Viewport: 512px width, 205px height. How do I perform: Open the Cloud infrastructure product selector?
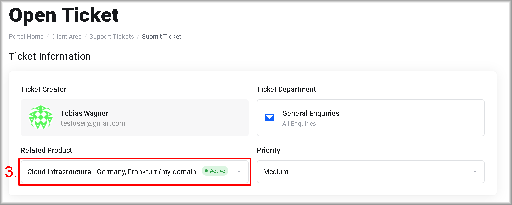114,172
